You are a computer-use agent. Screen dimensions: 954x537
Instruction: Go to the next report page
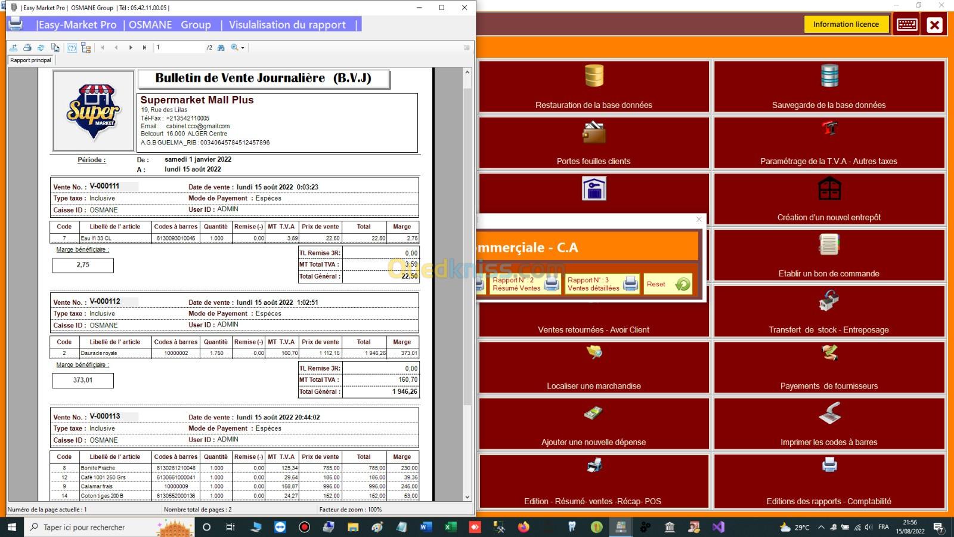pos(131,48)
